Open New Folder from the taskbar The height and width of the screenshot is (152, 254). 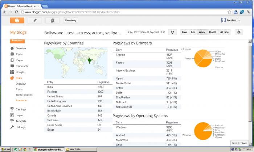pyautogui.click(x=81, y=149)
